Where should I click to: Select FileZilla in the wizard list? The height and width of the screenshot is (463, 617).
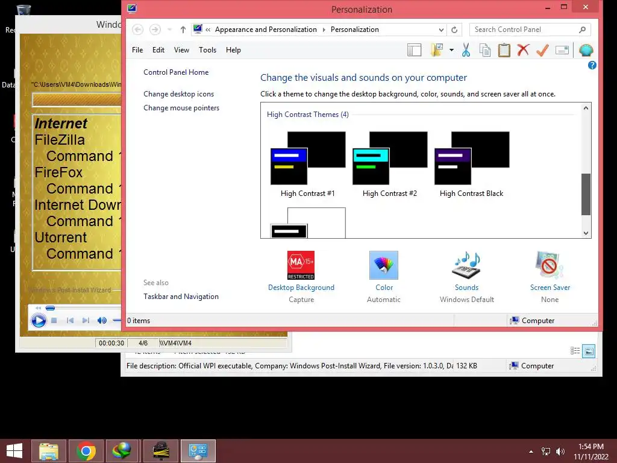coord(60,140)
